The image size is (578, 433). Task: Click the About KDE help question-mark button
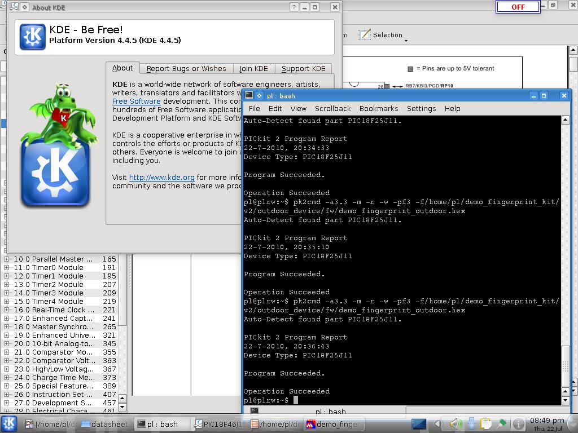[294, 7]
